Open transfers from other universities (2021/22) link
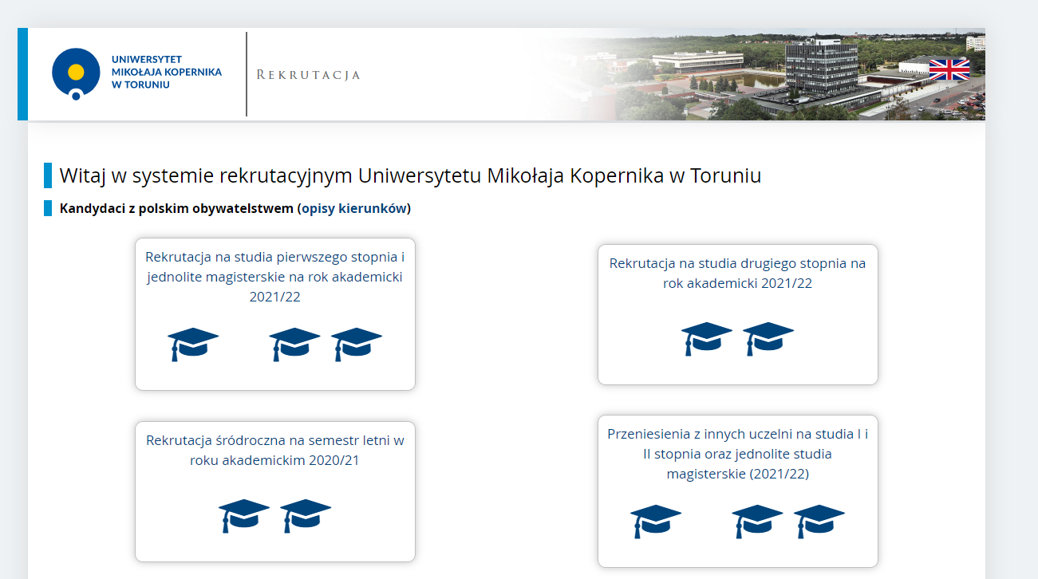The height and width of the screenshot is (579, 1038). (737, 454)
